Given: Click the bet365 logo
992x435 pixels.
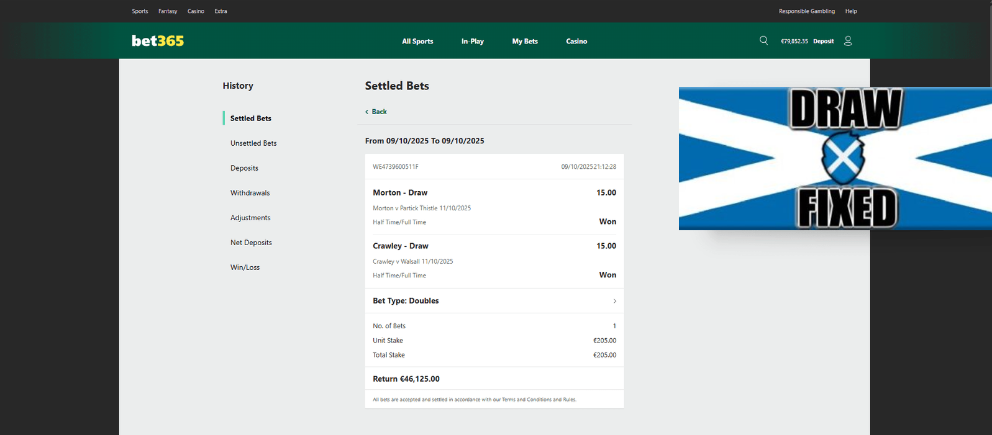Looking at the screenshot, I should (158, 41).
